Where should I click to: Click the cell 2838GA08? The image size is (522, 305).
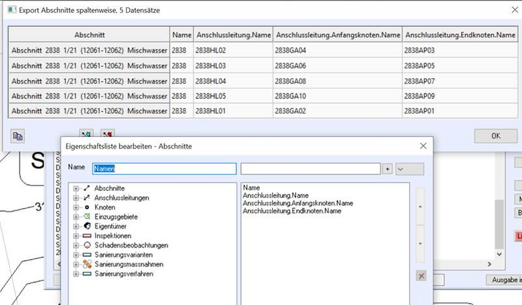click(338, 81)
